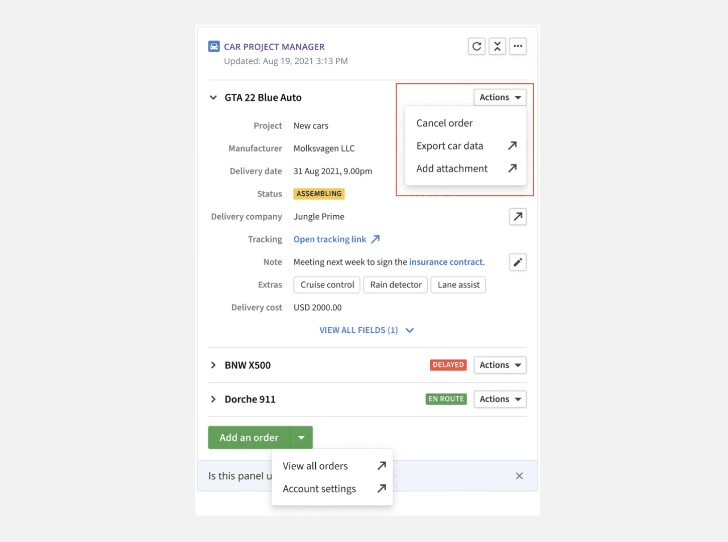Click the pencil edit Note button

[x=518, y=262]
